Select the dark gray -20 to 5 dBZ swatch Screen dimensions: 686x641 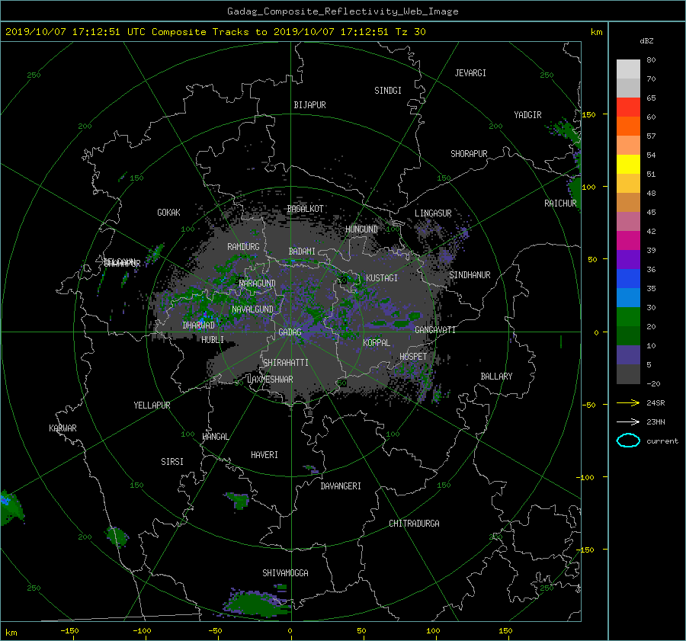click(x=628, y=374)
